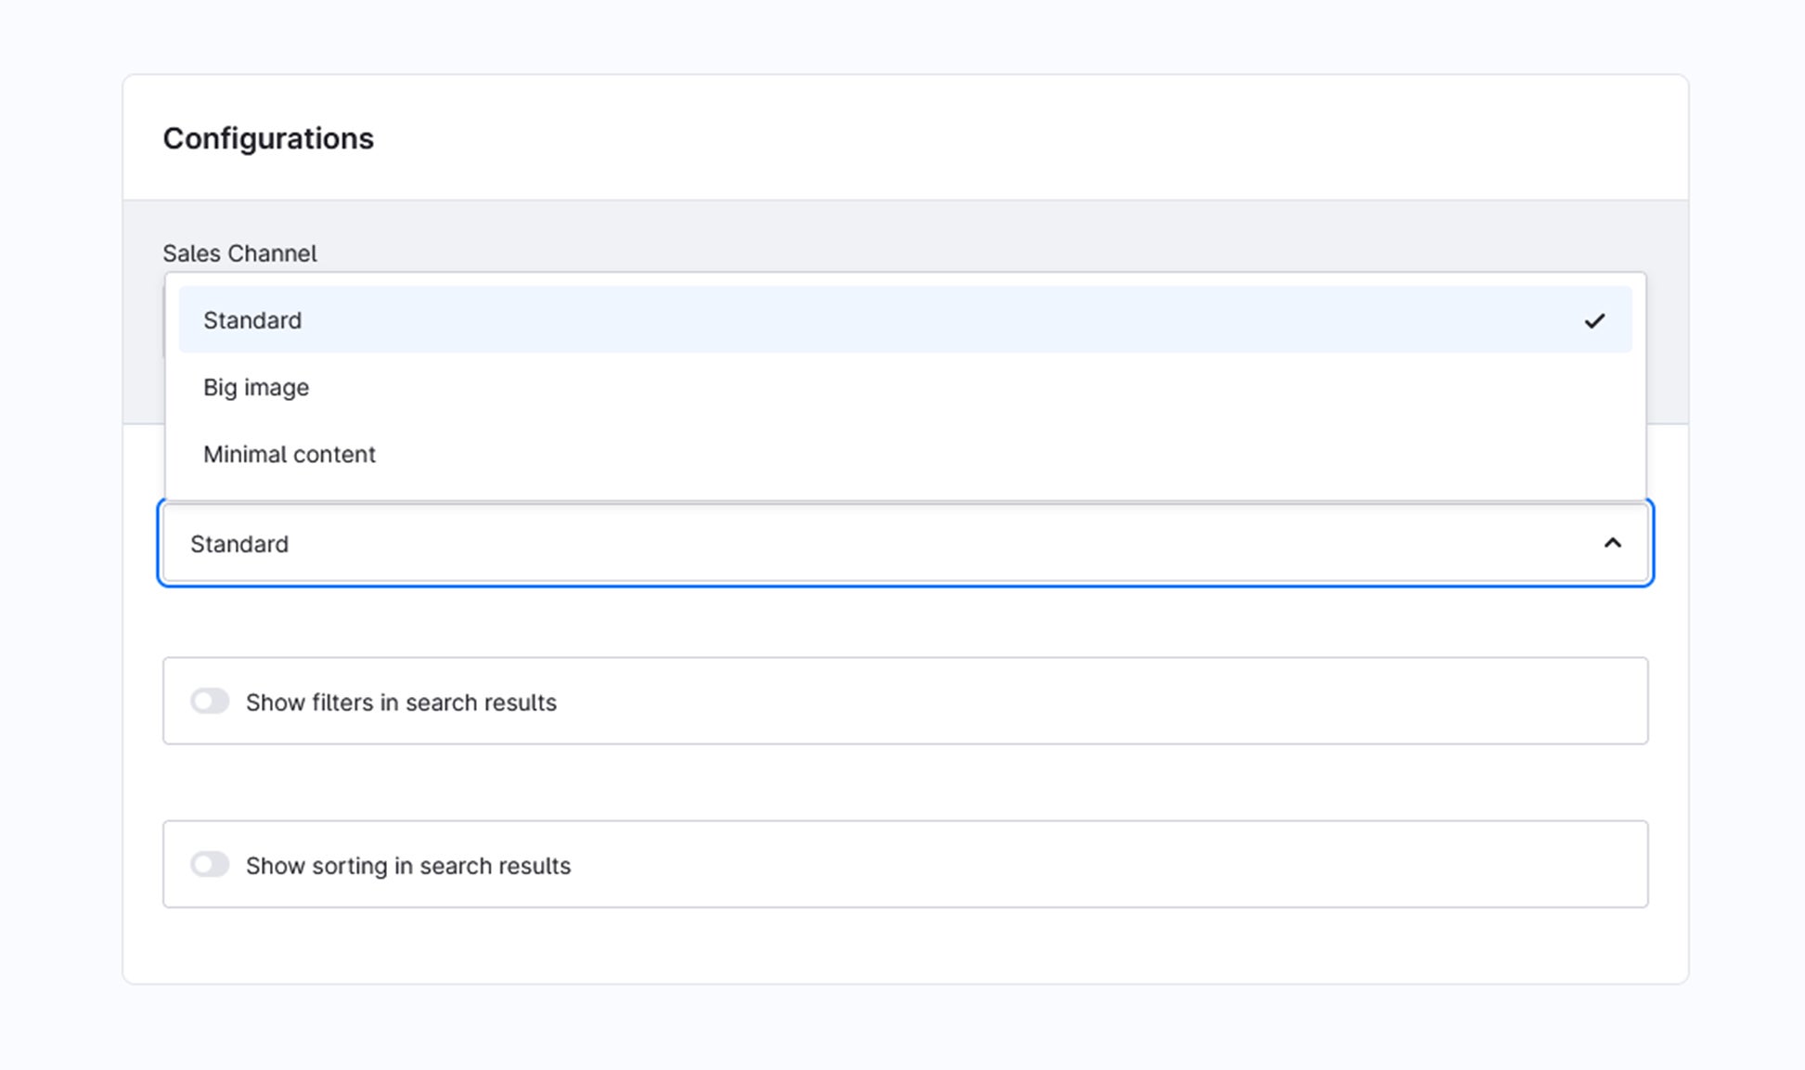Image resolution: width=1805 pixels, height=1070 pixels.
Task: Click the "Configurations" card heading
Action: (268, 138)
